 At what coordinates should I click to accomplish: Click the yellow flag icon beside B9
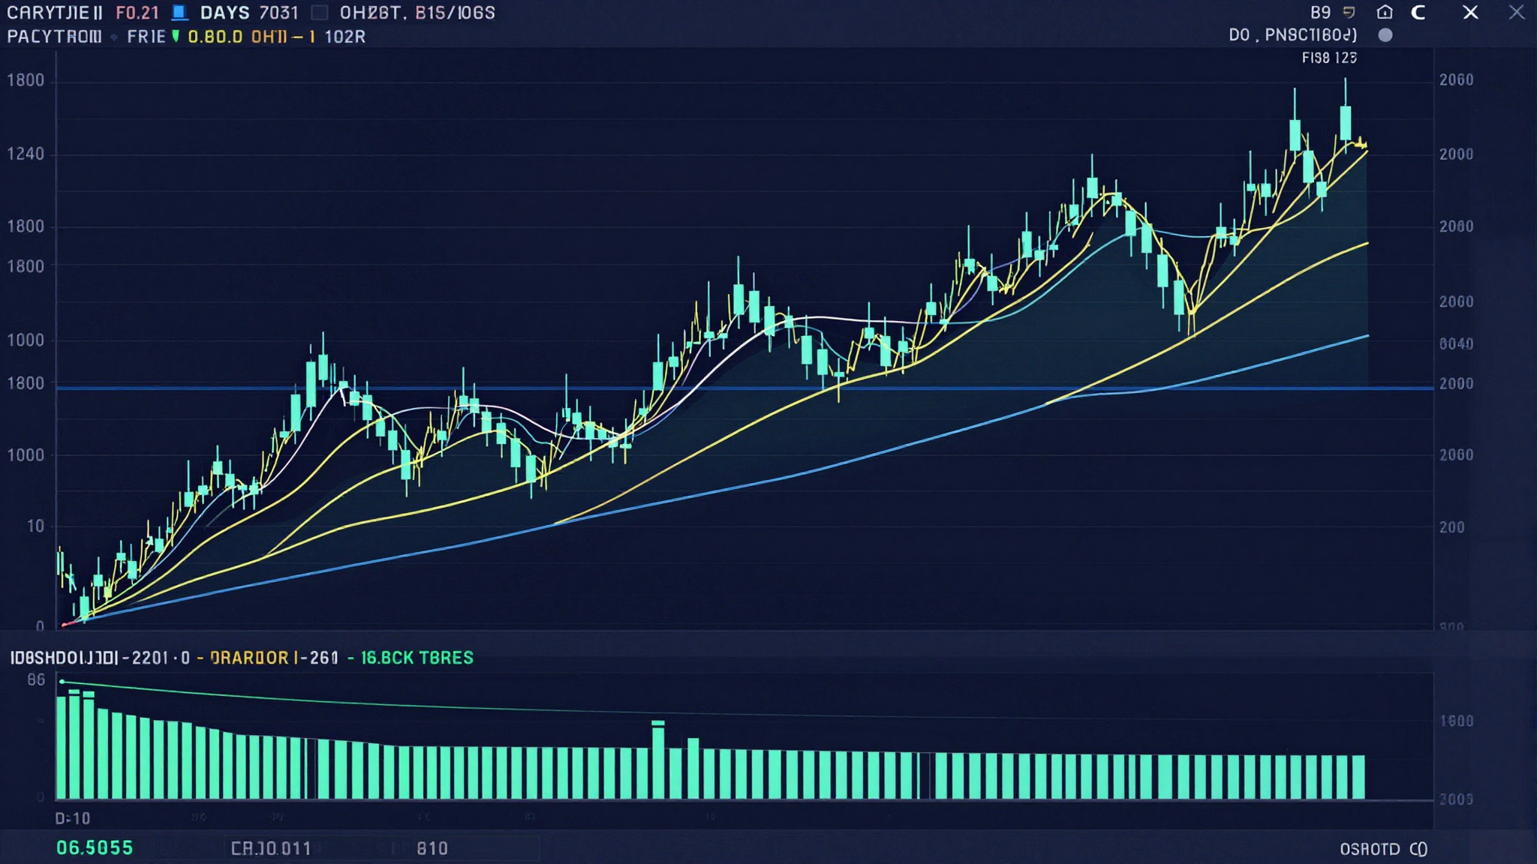[1349, 12]
